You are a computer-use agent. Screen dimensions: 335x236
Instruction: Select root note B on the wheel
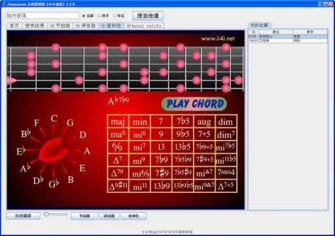point(71,180)
